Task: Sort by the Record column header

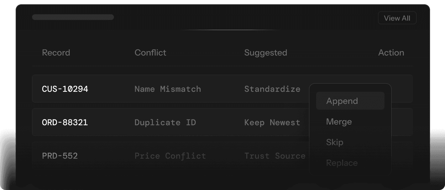Action: click(56, 53)
